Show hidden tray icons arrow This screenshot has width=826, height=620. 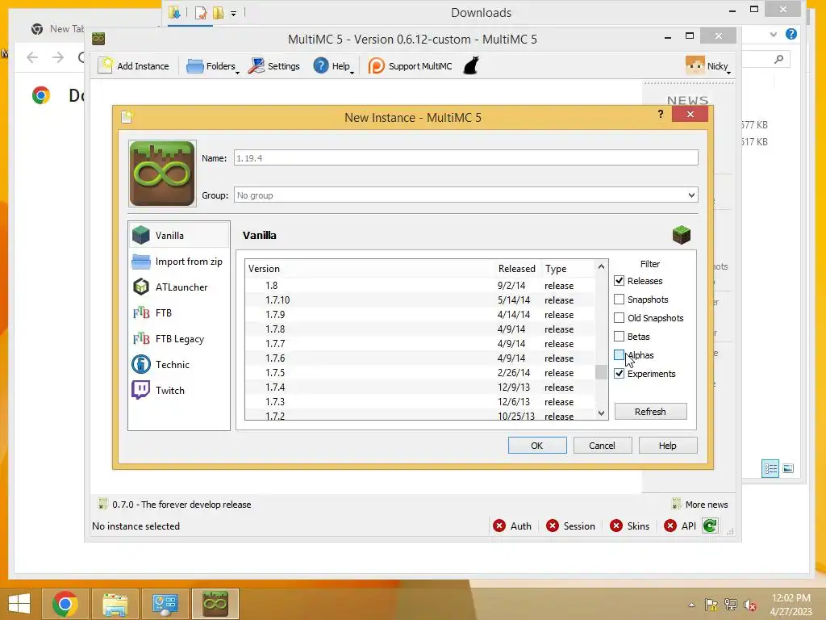691,605
